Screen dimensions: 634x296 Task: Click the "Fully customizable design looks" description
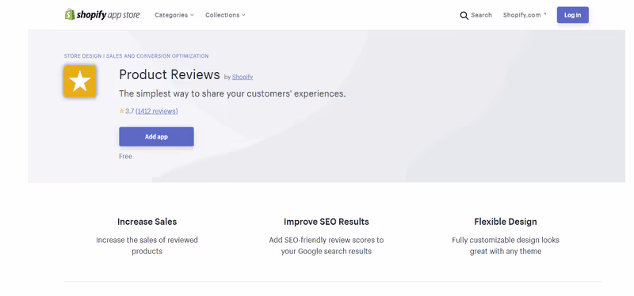[x=506, y=245]
